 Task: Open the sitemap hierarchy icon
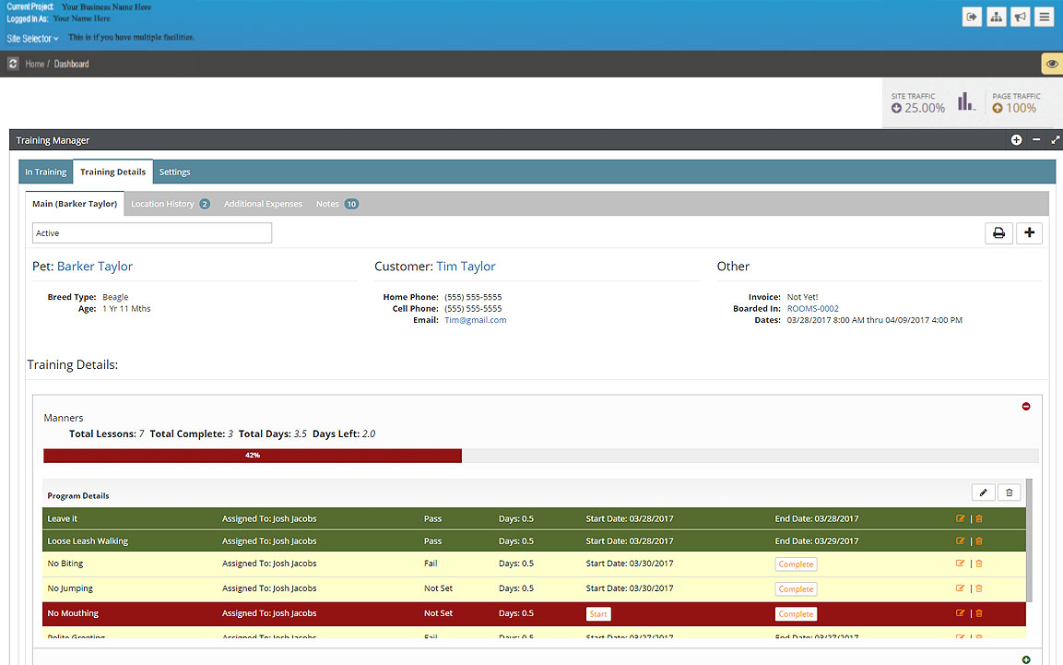pos(996,17)
